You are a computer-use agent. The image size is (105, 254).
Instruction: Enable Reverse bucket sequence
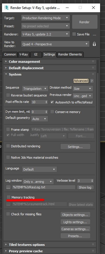8,95
